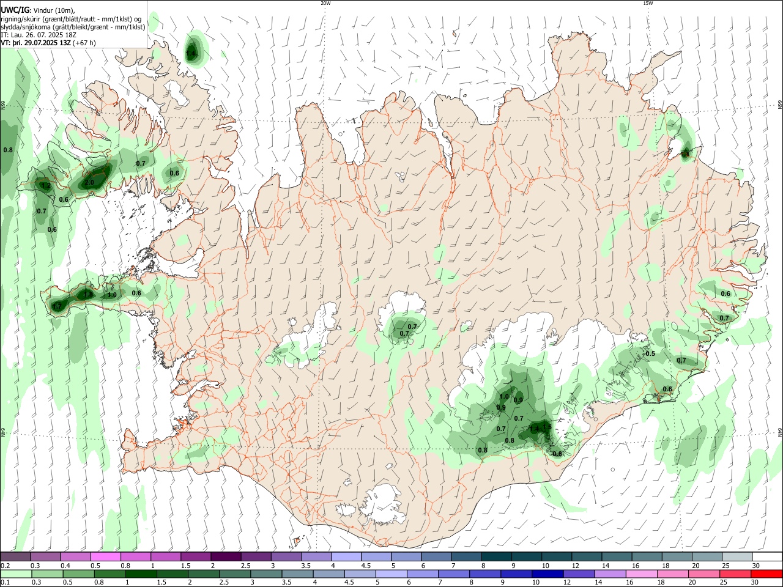Screen dimensions: 783x587
Task: Click the 66N latitude label on right edge
Action: 780,105
